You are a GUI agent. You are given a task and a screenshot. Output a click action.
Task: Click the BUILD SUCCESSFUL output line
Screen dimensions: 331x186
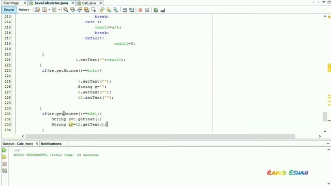coord(56,155)
